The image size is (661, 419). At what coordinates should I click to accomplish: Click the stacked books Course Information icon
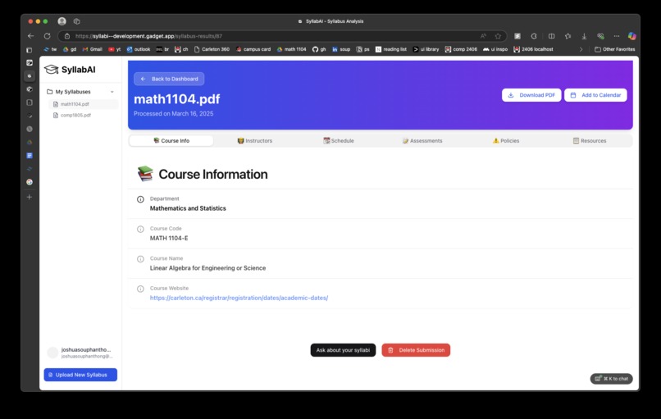(x=145, y=174)
